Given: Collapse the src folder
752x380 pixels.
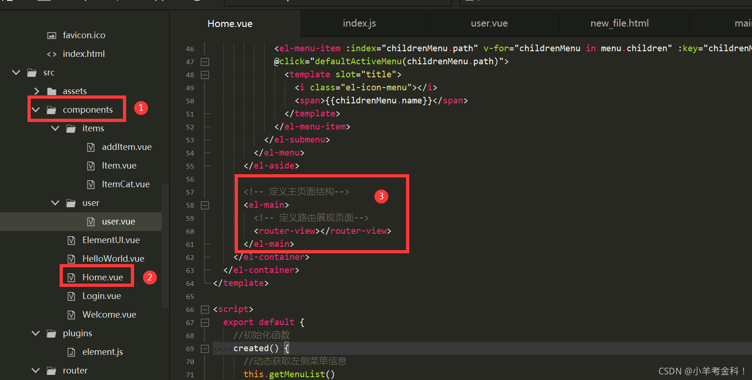Looking at the screenshot, I should [x=16, y=73].
